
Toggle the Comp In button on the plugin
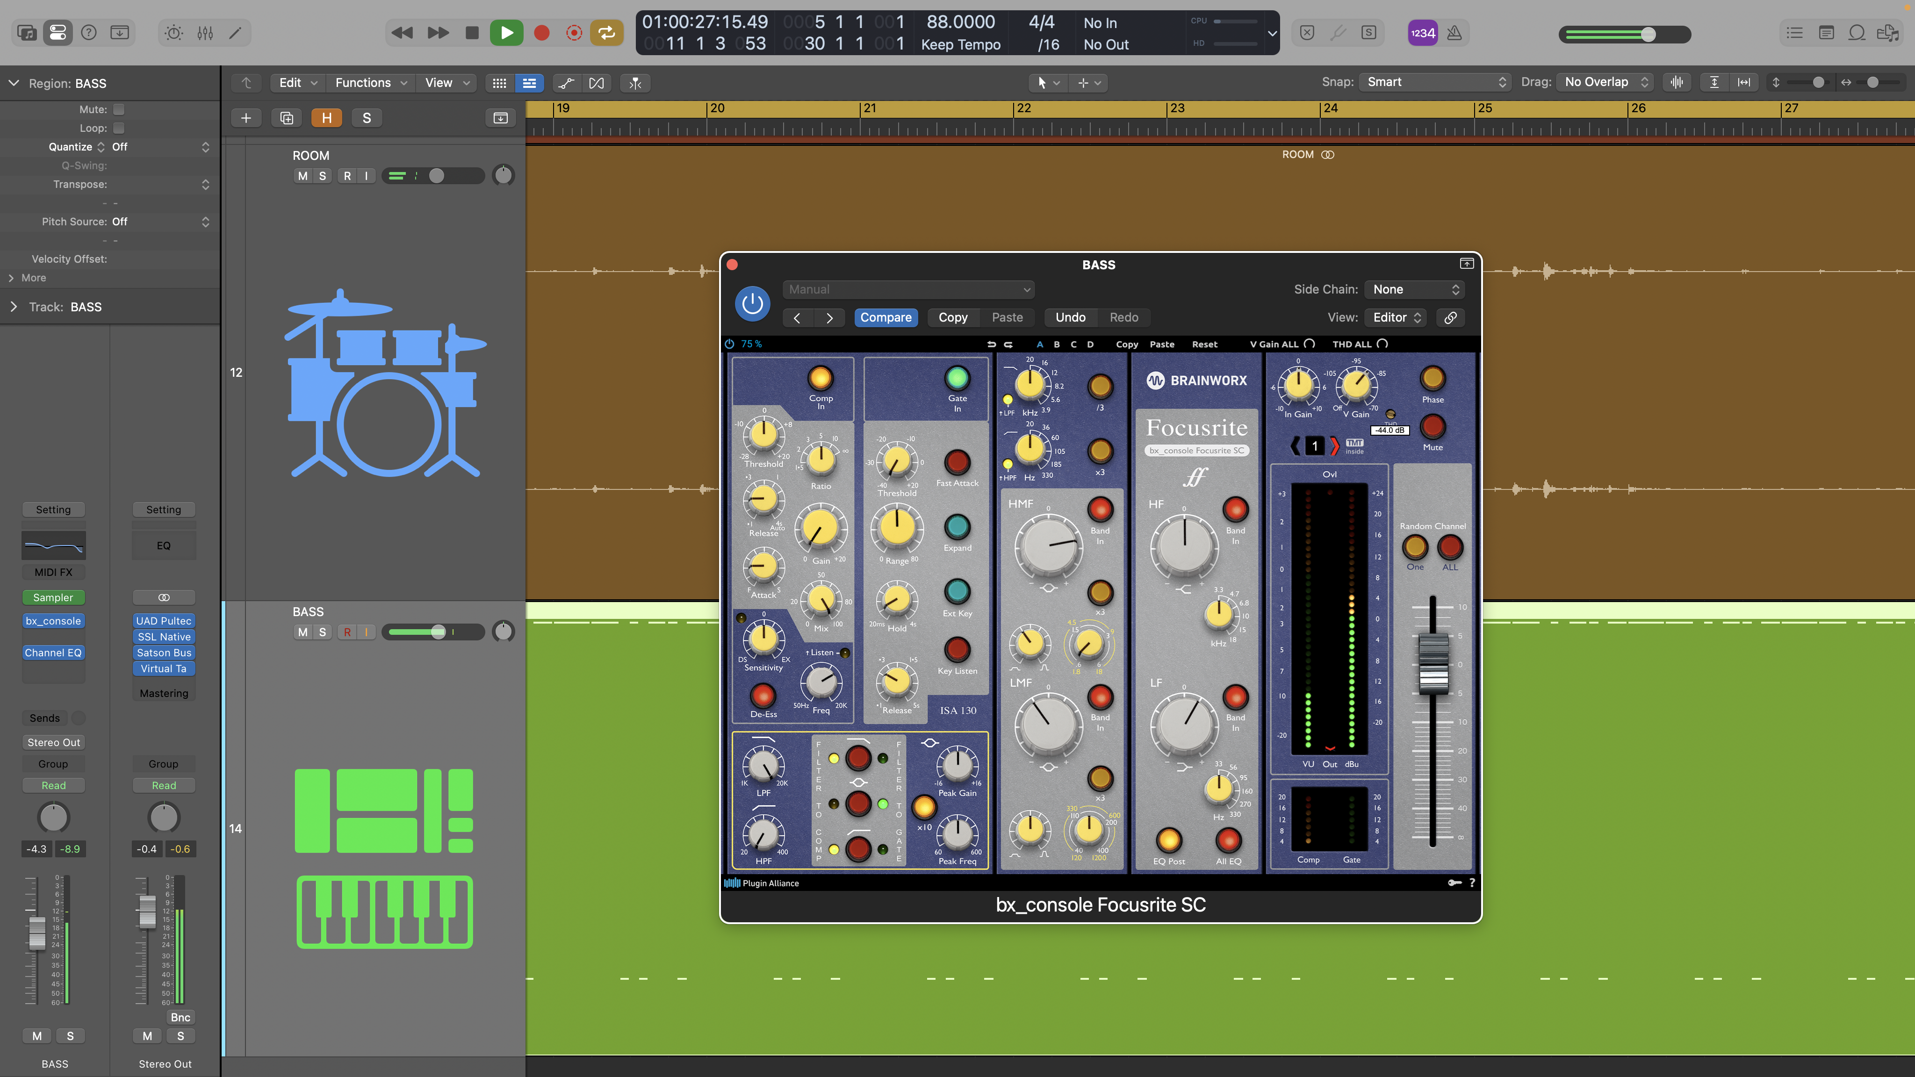click(821, 378)
